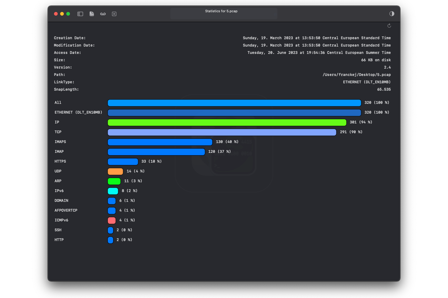
Task: Click the 'IMAPS' row label
Action: point(60,142)
